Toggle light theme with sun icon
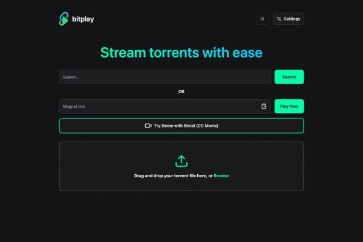The height and width of the screenshot is (242, 363). pos(262,19)
